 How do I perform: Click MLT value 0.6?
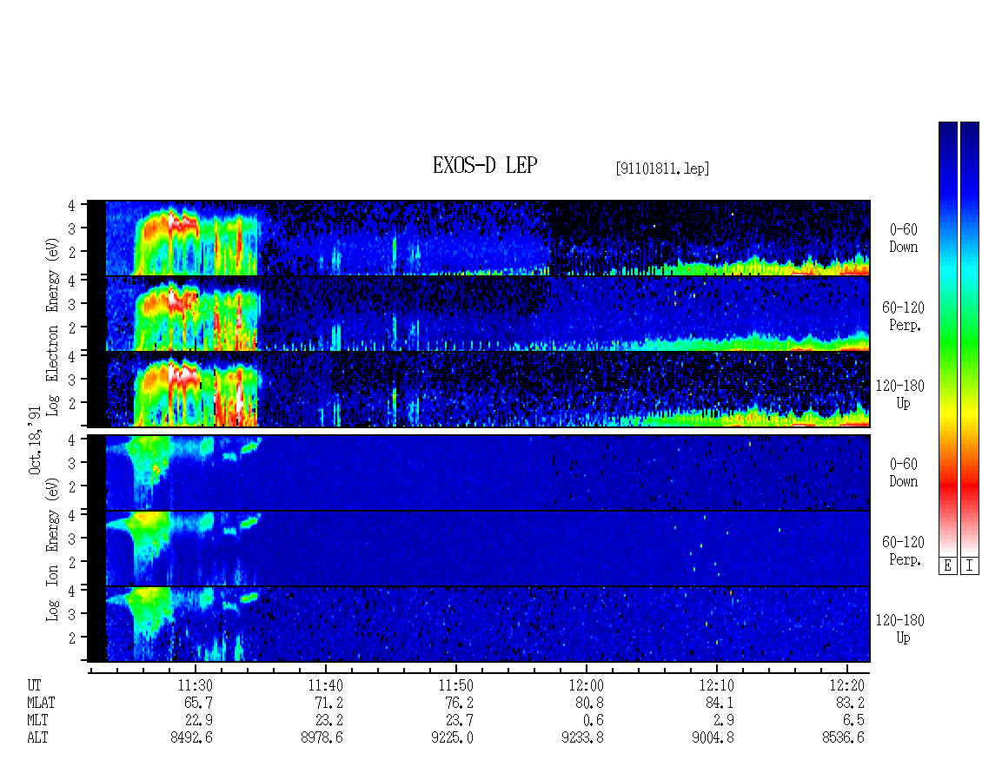pos(593,721)
